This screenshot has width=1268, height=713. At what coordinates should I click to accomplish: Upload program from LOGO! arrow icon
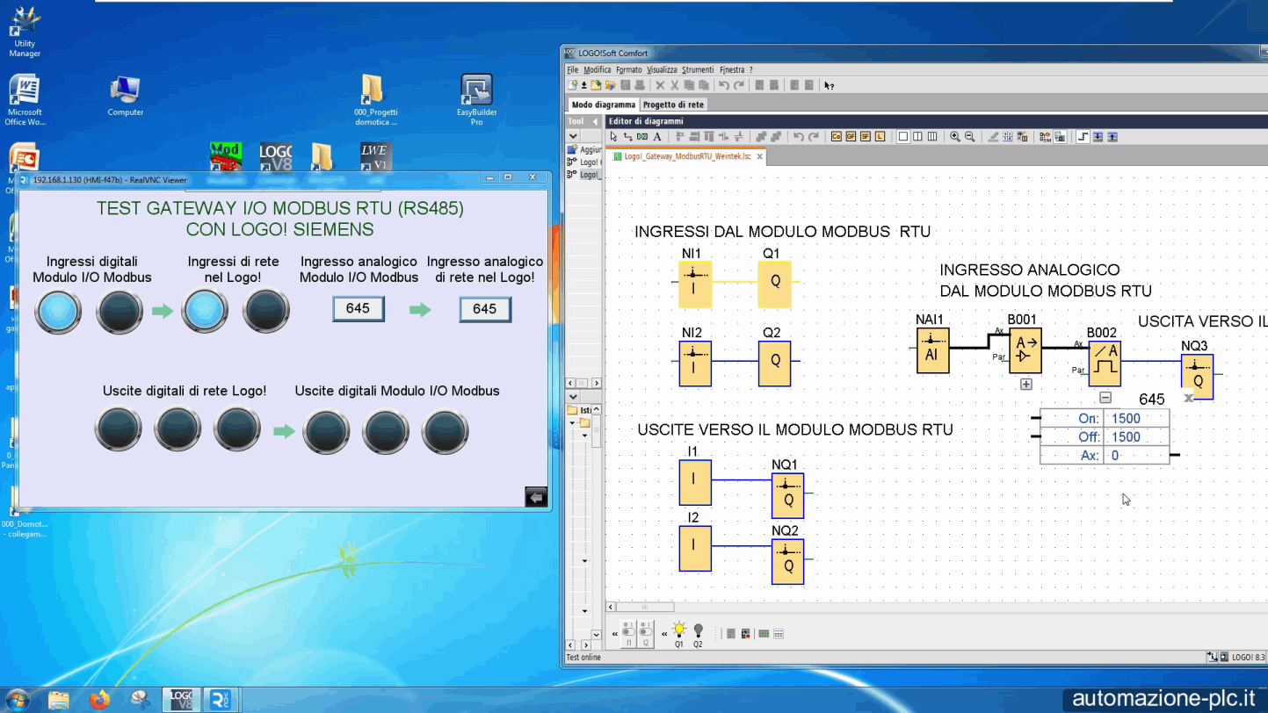click(x=1112, y=136)
